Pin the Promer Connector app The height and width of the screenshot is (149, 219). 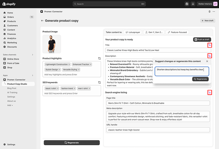[210, 12]
